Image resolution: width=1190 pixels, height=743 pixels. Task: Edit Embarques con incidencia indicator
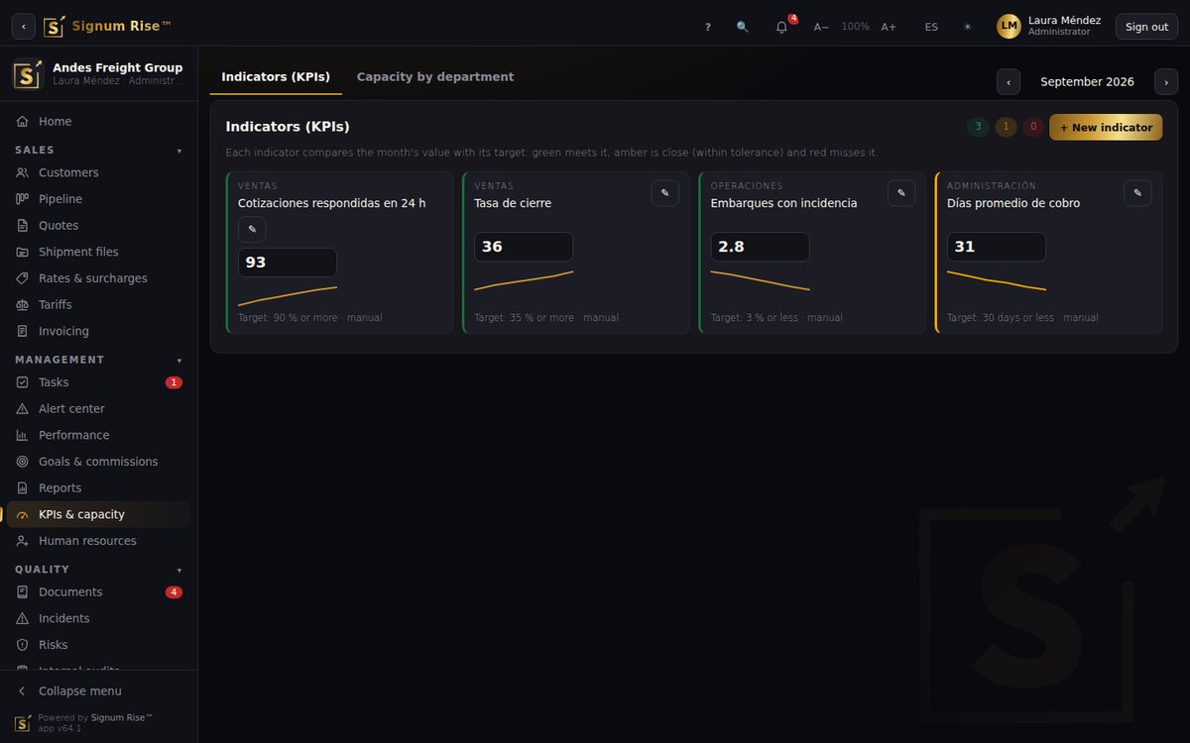point(901,193)
